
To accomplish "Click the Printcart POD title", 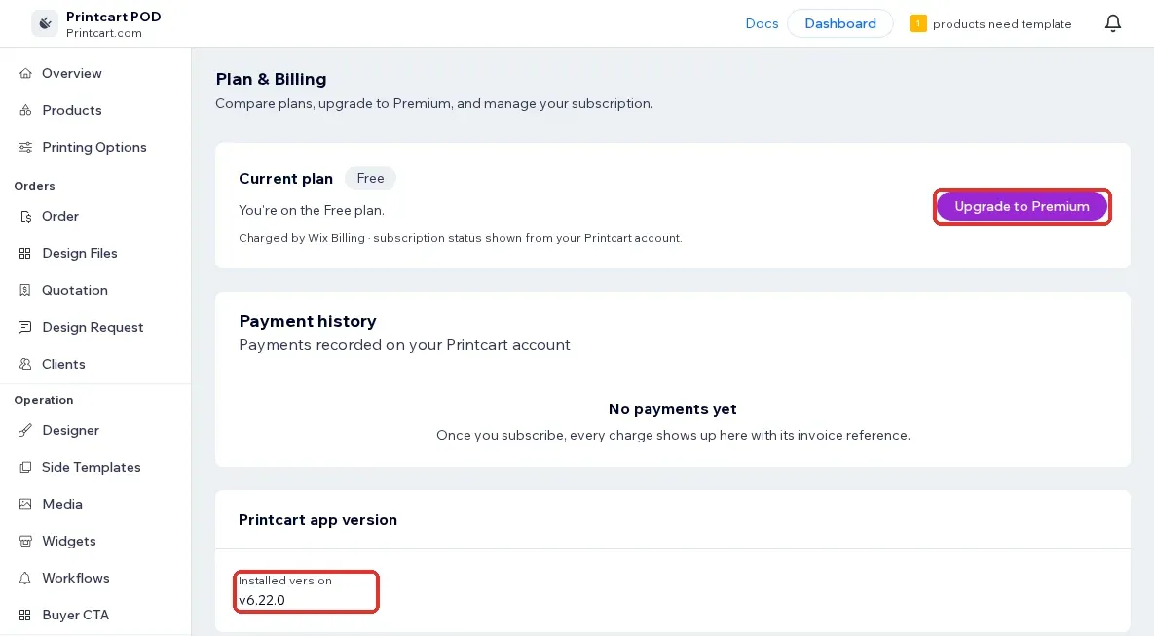I will click(113, 17).
